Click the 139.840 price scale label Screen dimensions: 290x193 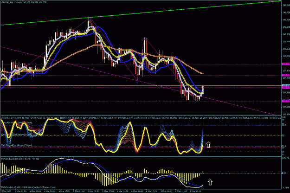pos(286,42)
